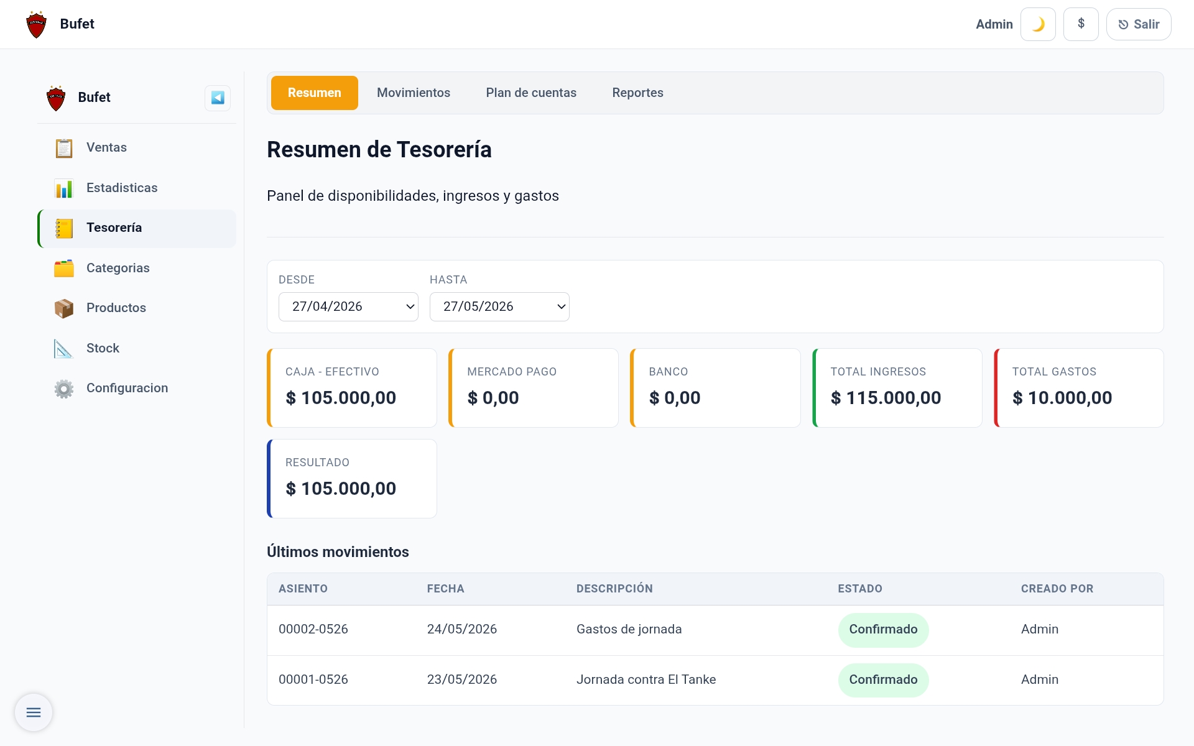Go to Ventas in the sidebar
Image resolution: width=1194 pixels, height=746 pixels.
(137, 148)
